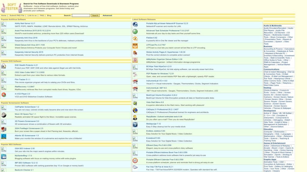The image size is (307, 172).
Task: Focus the Search text field
Action: pyautogui.click(x=81, y=16)
